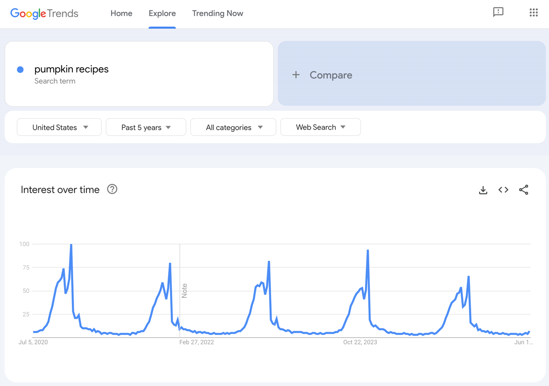
Task: Click the Oct 22, 2023 axis label
Action: click(360, 342)
